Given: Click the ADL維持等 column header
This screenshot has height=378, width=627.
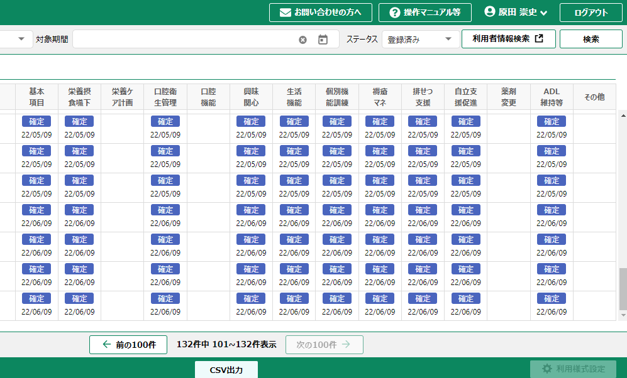Looking at the screenshot, I should (x=551, y=97).
